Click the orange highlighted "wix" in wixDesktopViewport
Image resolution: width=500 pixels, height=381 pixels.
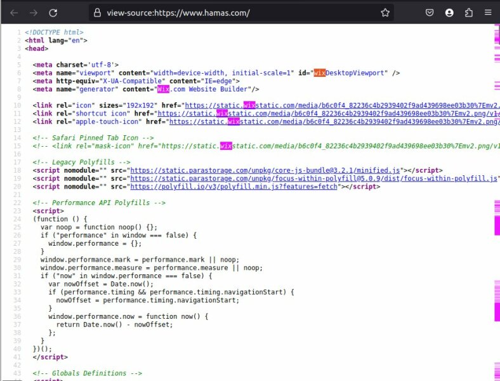click(319, 73)
